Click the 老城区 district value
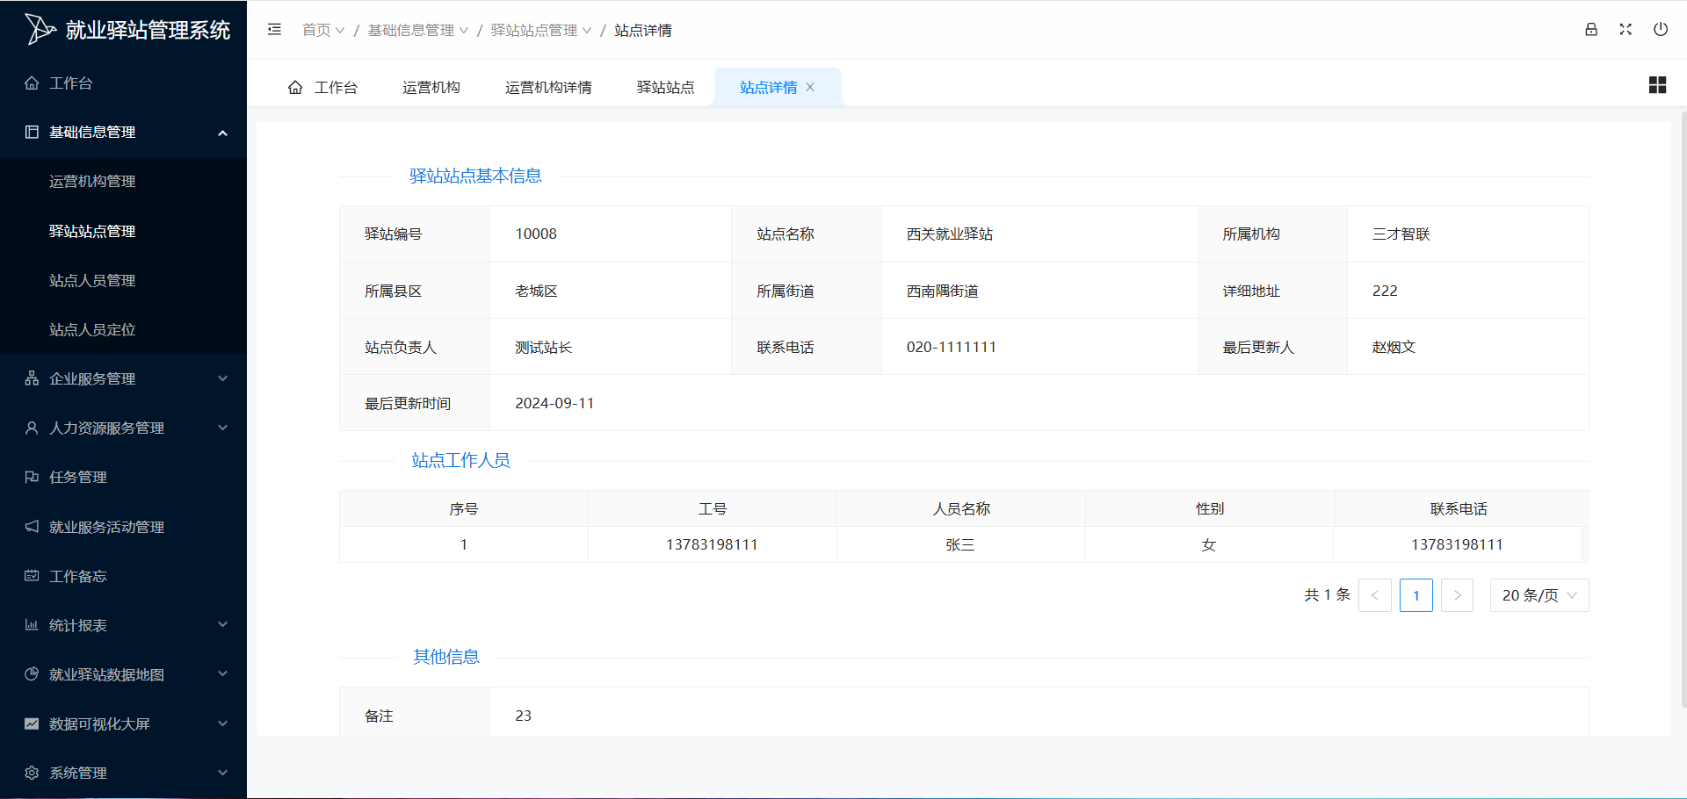Viewport: 1687px width, 799px height. coord(536,291)
